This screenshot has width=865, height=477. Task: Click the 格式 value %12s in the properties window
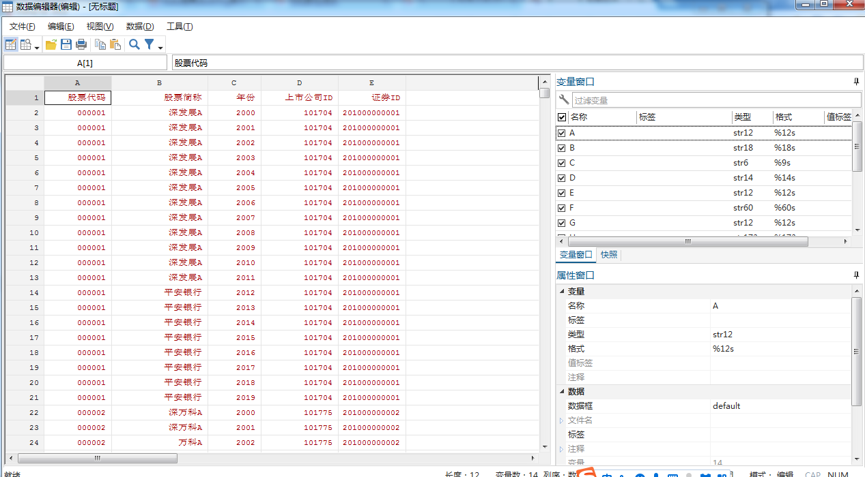tap(781, 349)
